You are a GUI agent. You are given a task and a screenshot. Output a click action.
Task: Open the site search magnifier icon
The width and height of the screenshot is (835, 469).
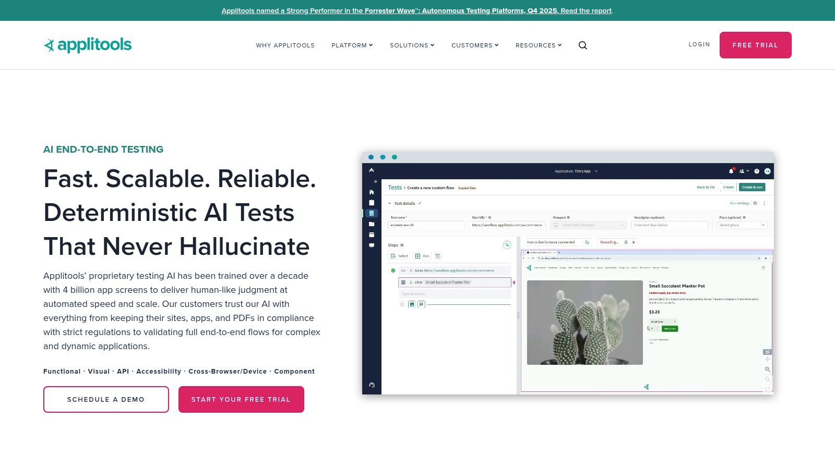[x=582, y=45]
